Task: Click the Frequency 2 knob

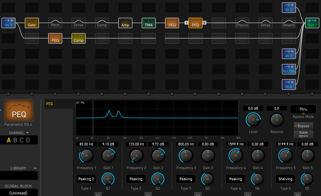Action: 136,156
